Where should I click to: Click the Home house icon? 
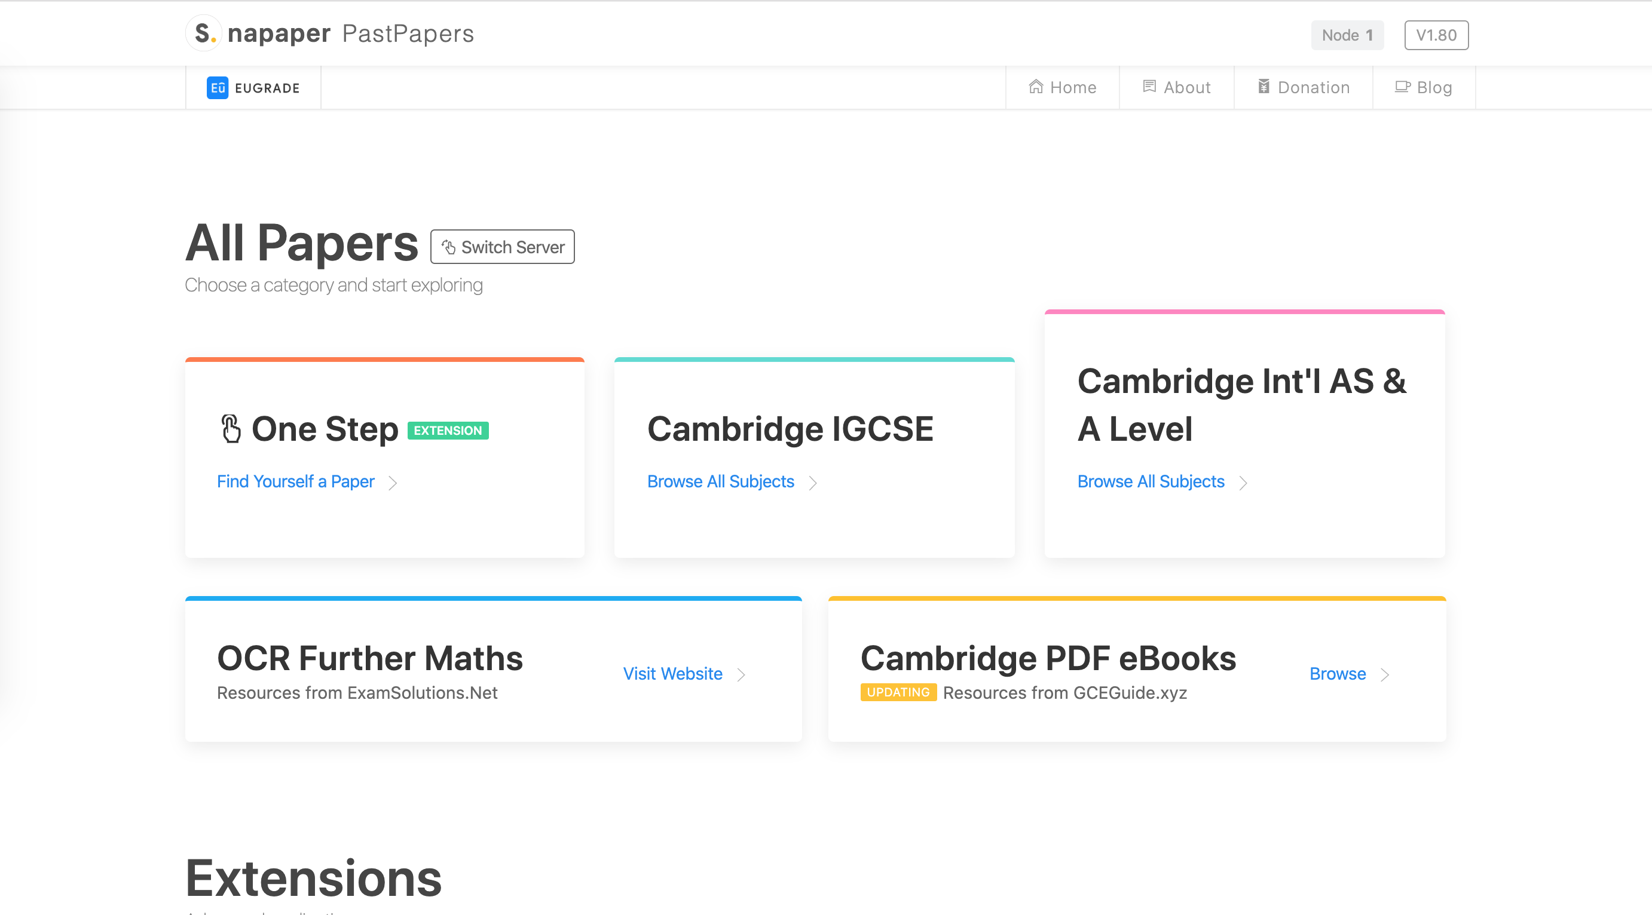point(1036,87)
